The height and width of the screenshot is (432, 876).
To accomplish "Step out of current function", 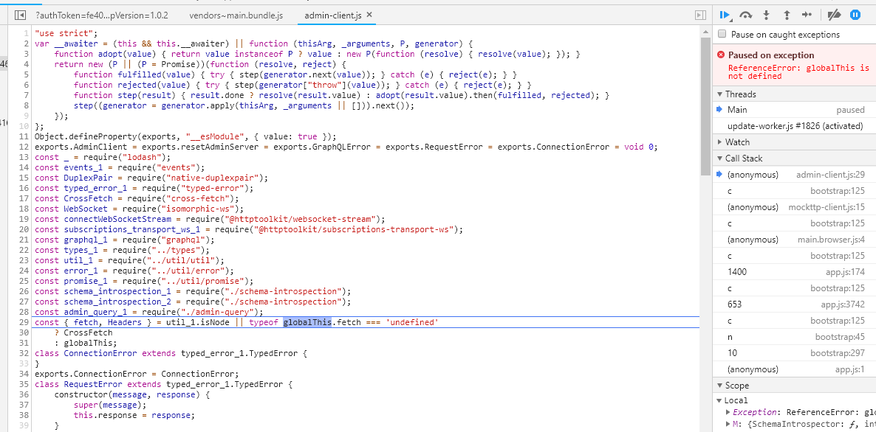I will (x=787, y=14).
